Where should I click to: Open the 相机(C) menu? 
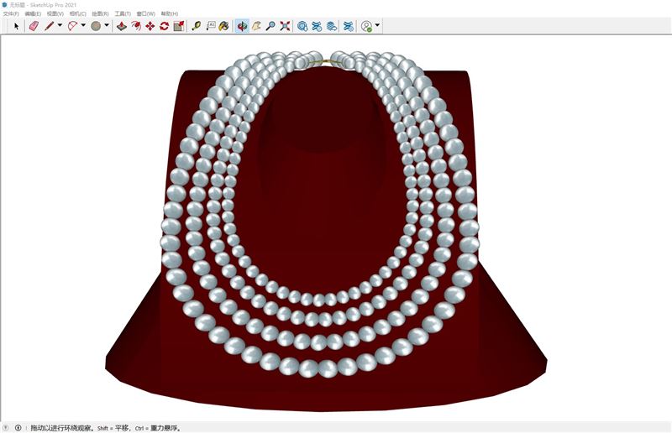(77, 13)
